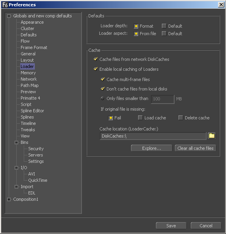Click the file size MB input field
The image size is (226, 234).
pyautogui.click(x=163, y=99)
